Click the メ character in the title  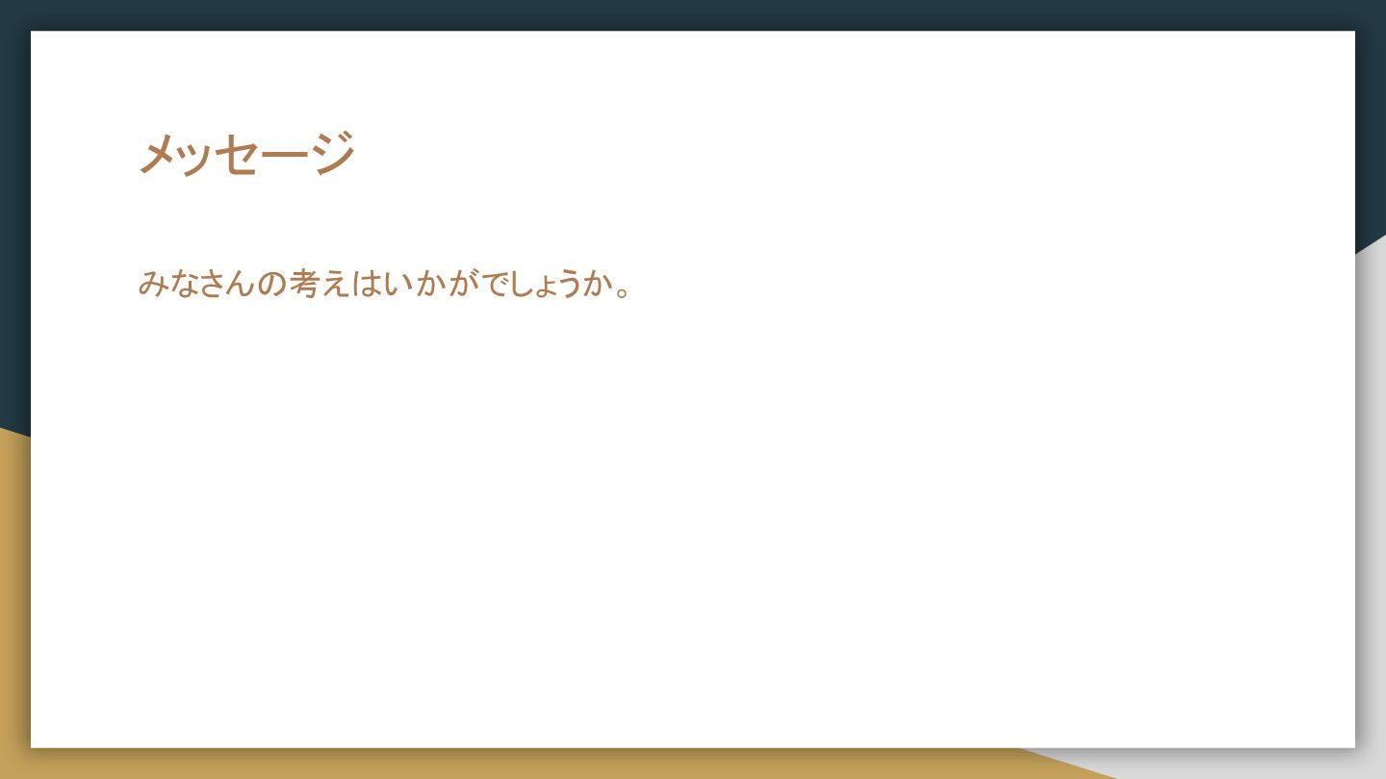157,154
